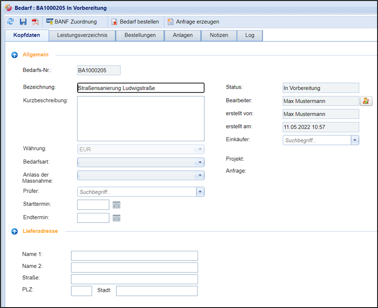
Task: Collapse the Lieferadresse section
Action: pos(15,231)
